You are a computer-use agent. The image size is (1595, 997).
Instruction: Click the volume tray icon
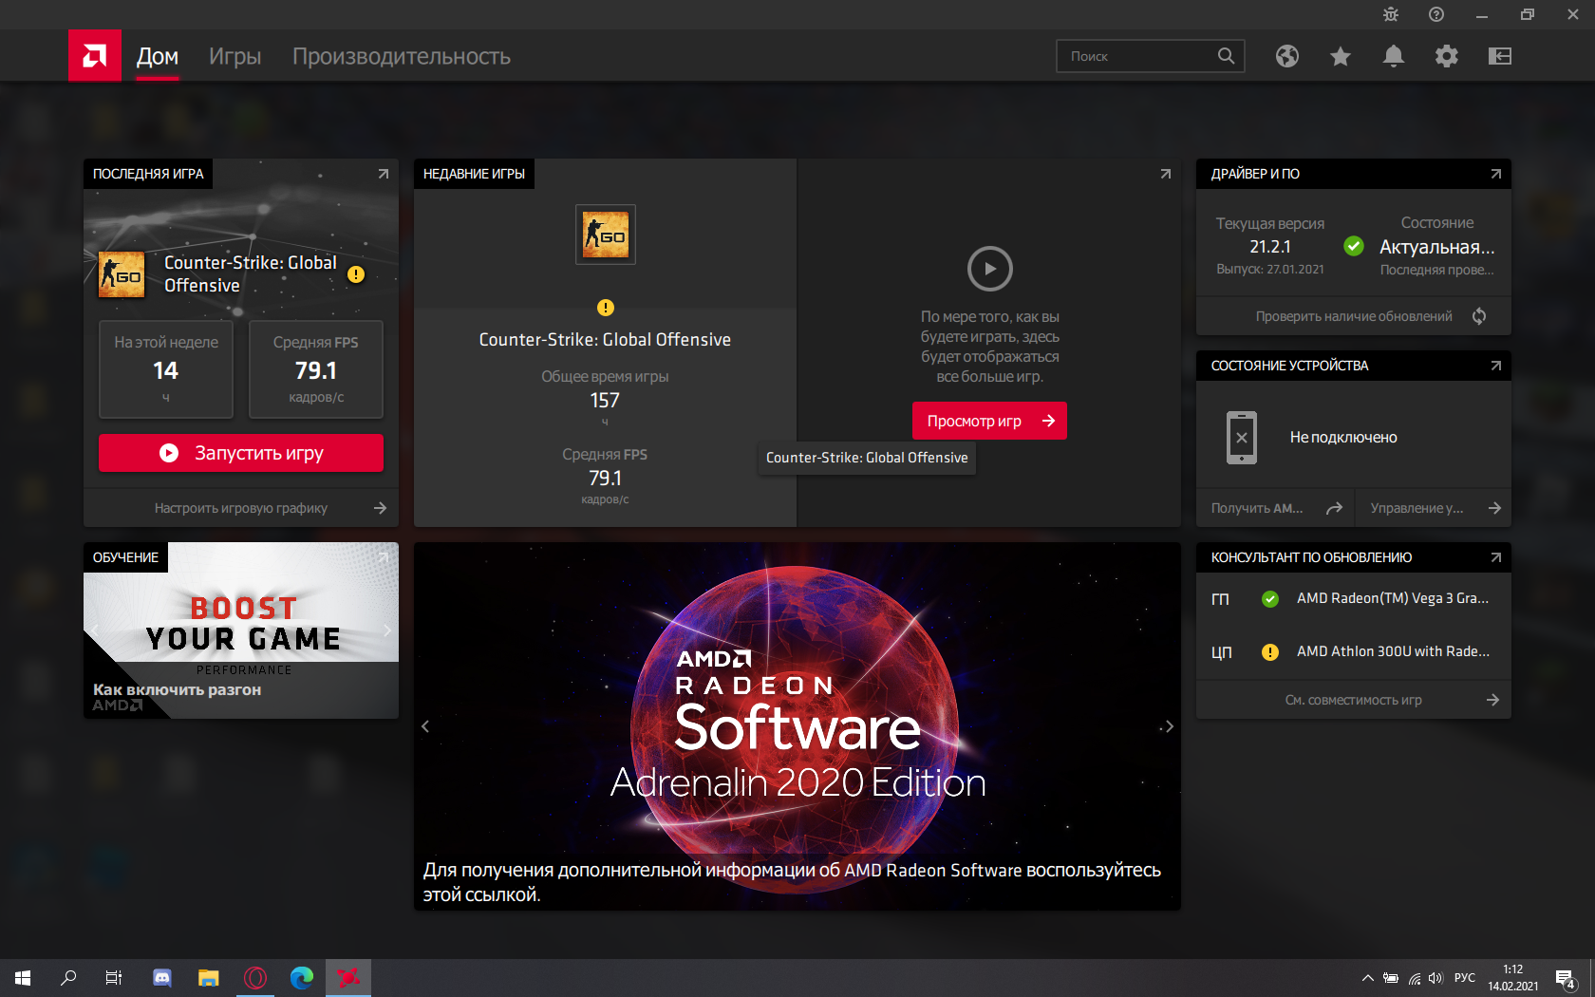pos(1435,978)
